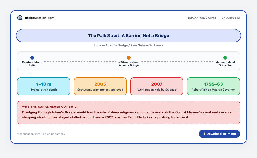The height and width of the screenshot is (158, 257).
Task: Click the footer mcqquestion.com Indian Geography text
Action: (41, 134)
